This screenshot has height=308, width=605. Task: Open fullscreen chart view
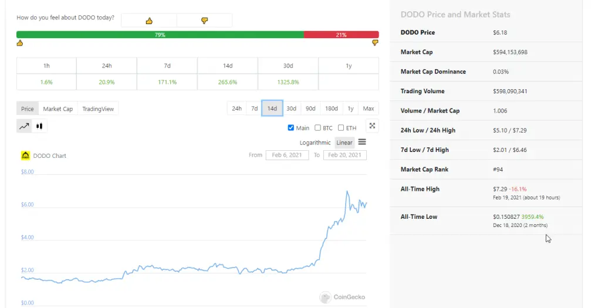coord(372,126)
